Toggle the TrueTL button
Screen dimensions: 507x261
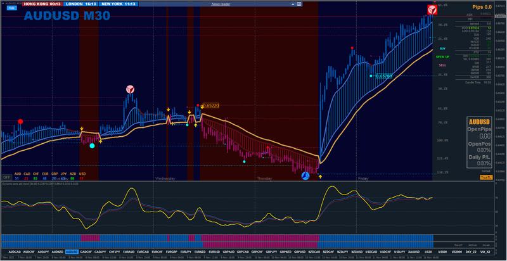(x=485, y=177)
